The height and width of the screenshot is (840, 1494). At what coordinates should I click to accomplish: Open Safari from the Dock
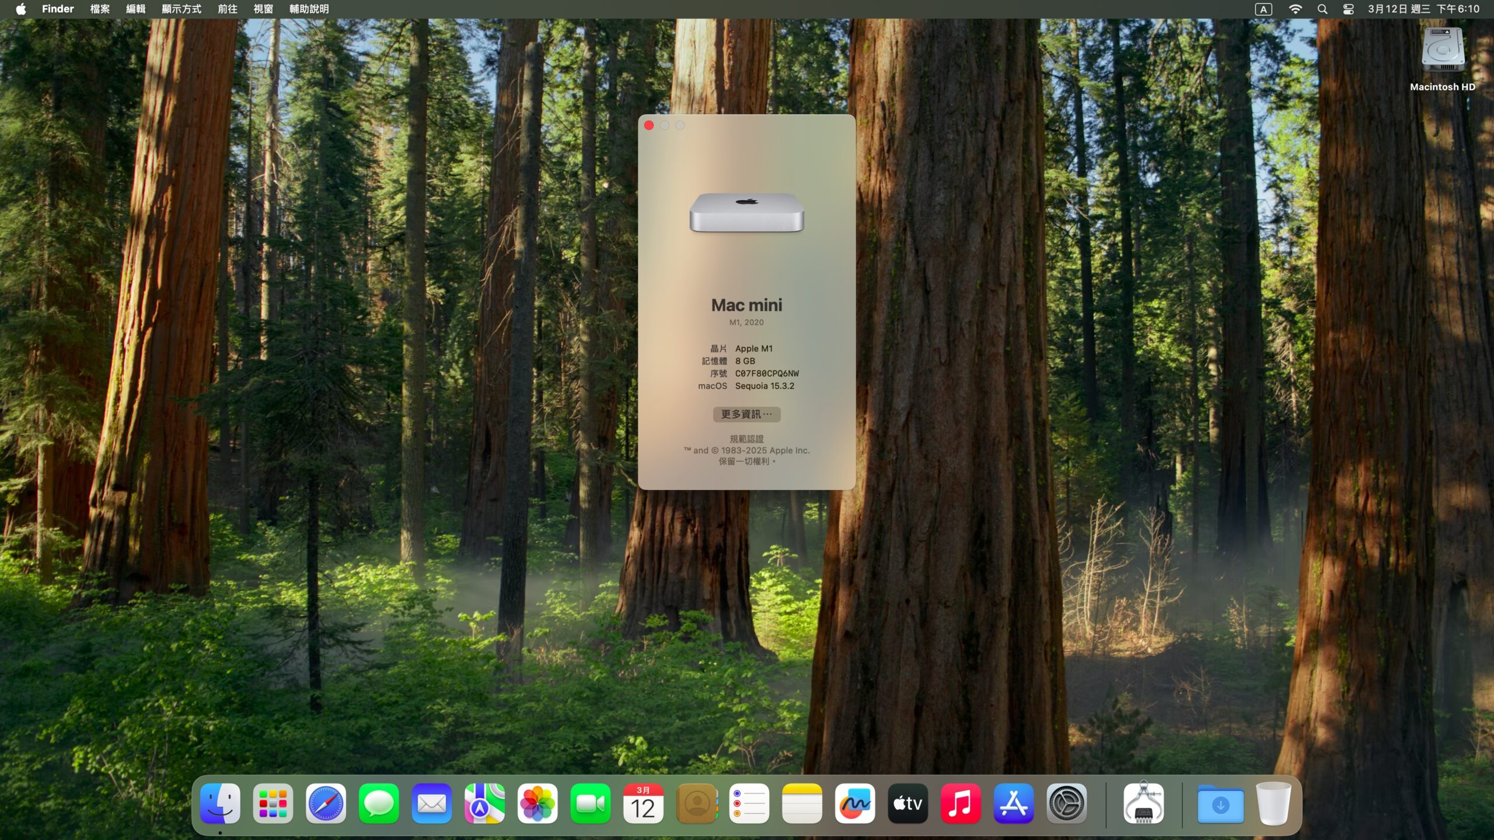coord(326,804)
